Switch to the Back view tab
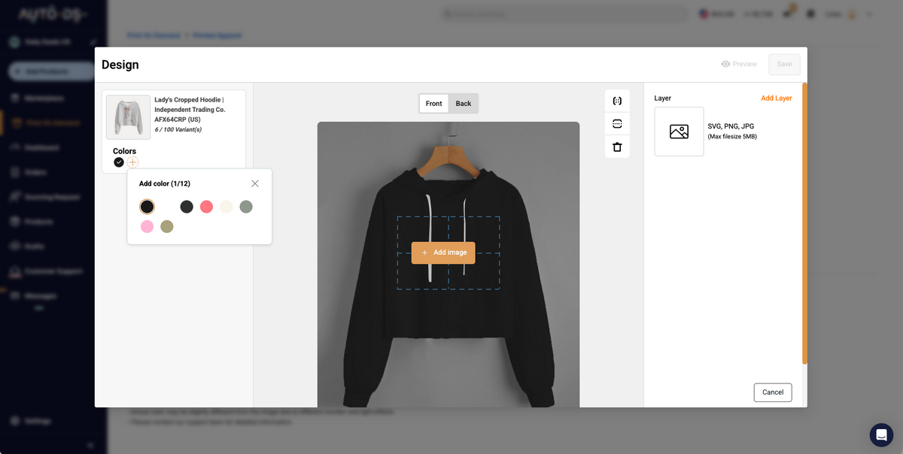 (x=464, y=104)
